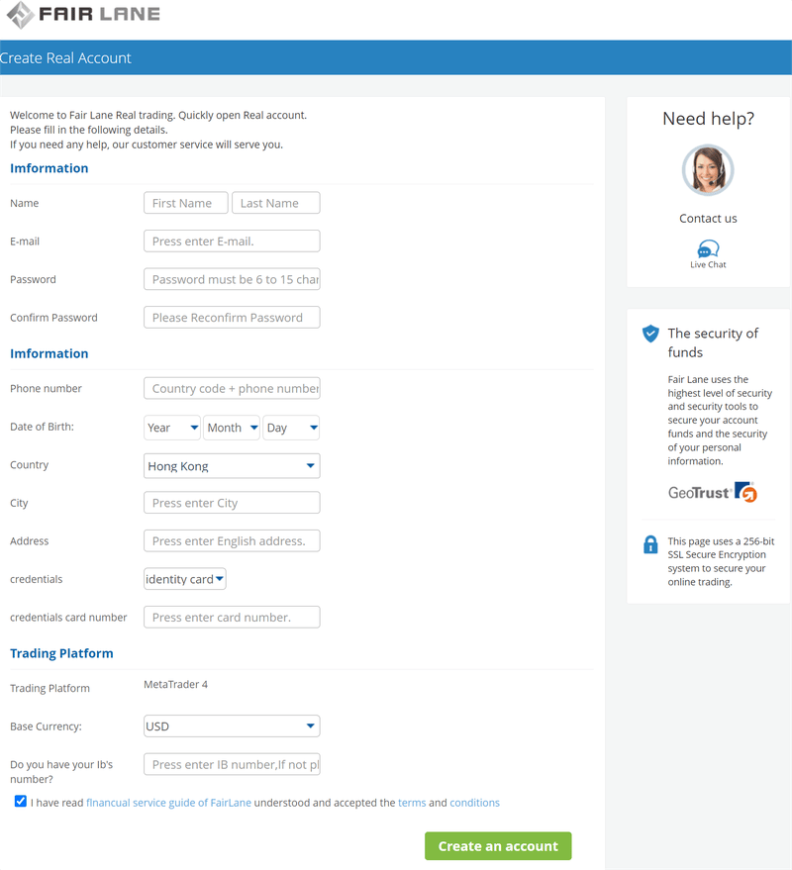Open Live Chat speech bubble icon
The image size is (792, 870).
(708, 248)
